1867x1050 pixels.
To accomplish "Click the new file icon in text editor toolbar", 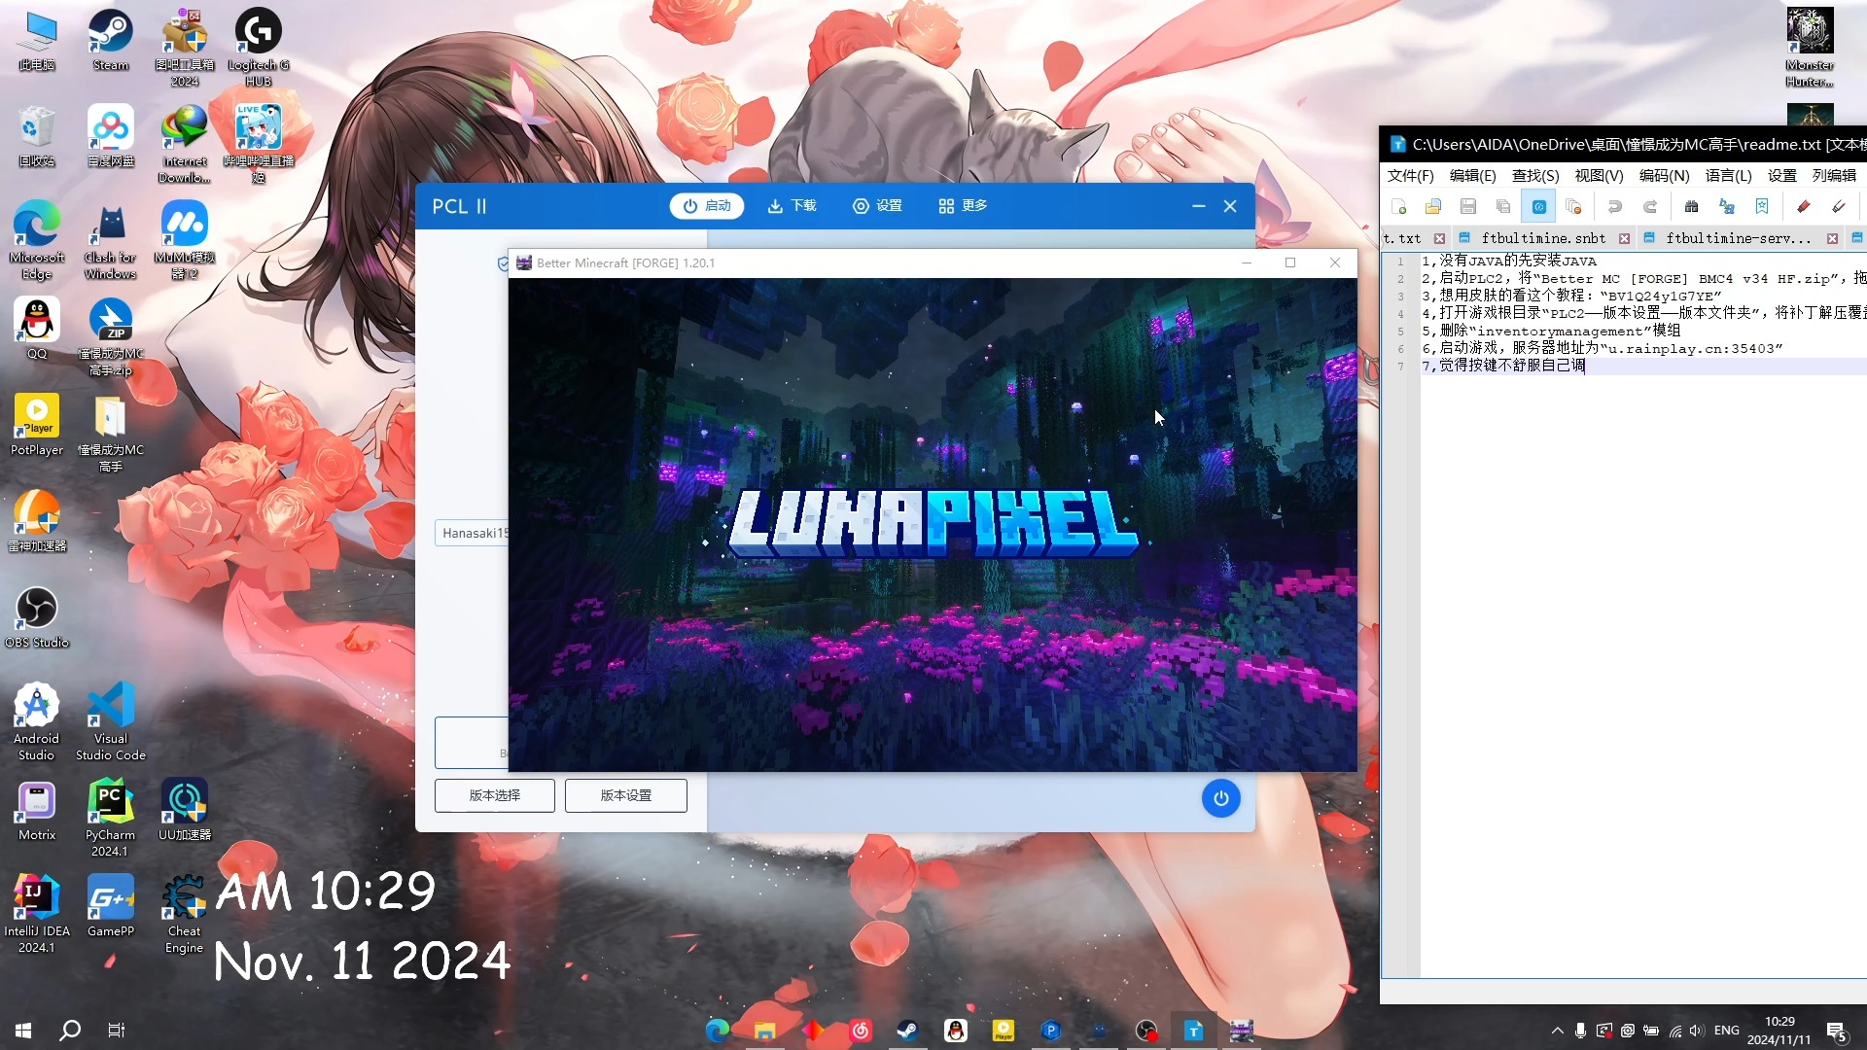I will coord(1399,206).
